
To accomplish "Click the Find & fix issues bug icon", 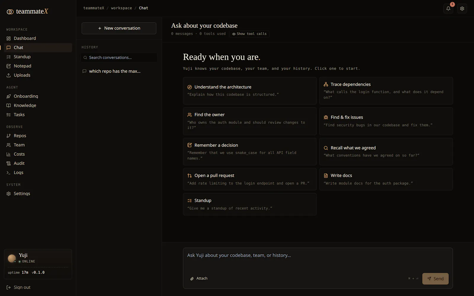I will tap(326, 117).
